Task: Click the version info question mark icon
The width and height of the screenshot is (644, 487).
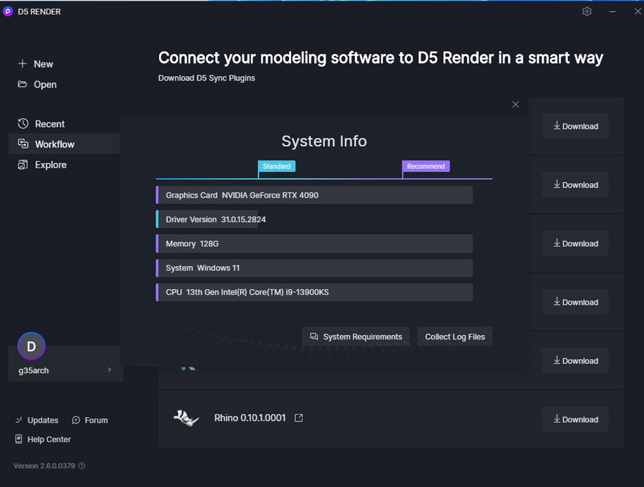Action: (82, 466)
